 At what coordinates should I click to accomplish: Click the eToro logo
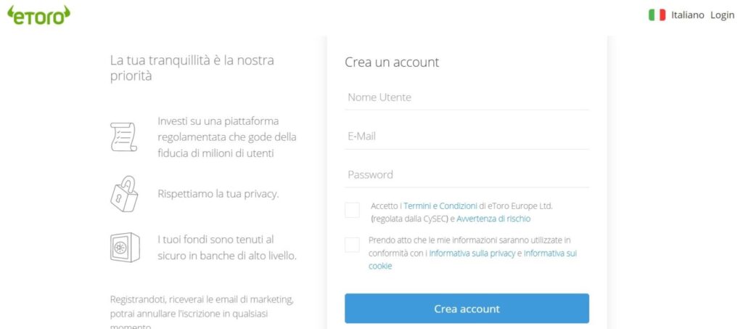38,15
